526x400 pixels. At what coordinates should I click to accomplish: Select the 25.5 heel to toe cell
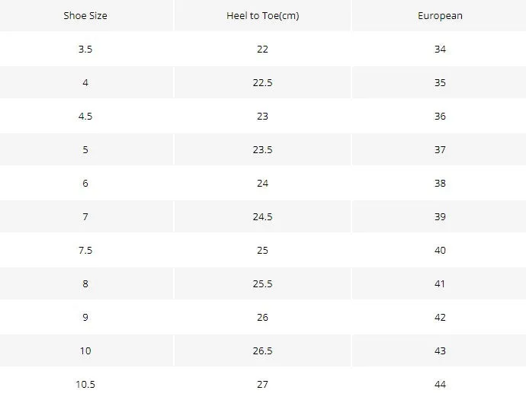click(263, 283)
